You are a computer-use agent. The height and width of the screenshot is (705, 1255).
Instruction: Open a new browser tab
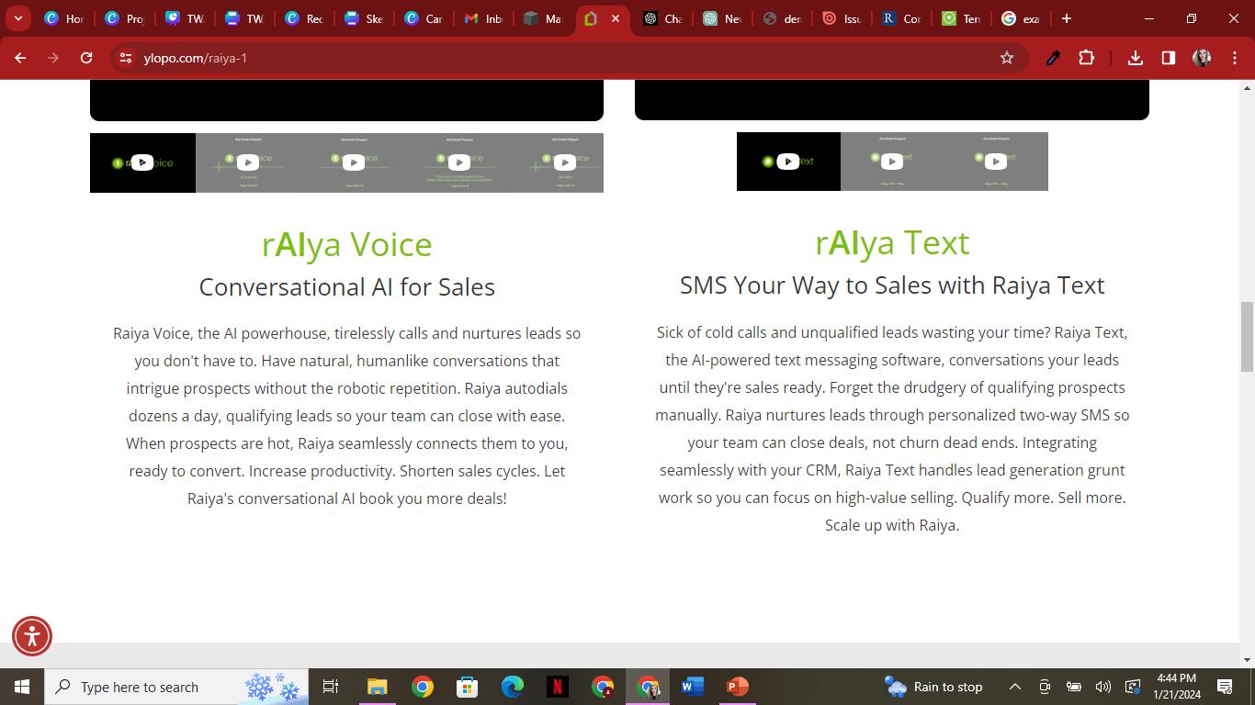pos(1067,18)
